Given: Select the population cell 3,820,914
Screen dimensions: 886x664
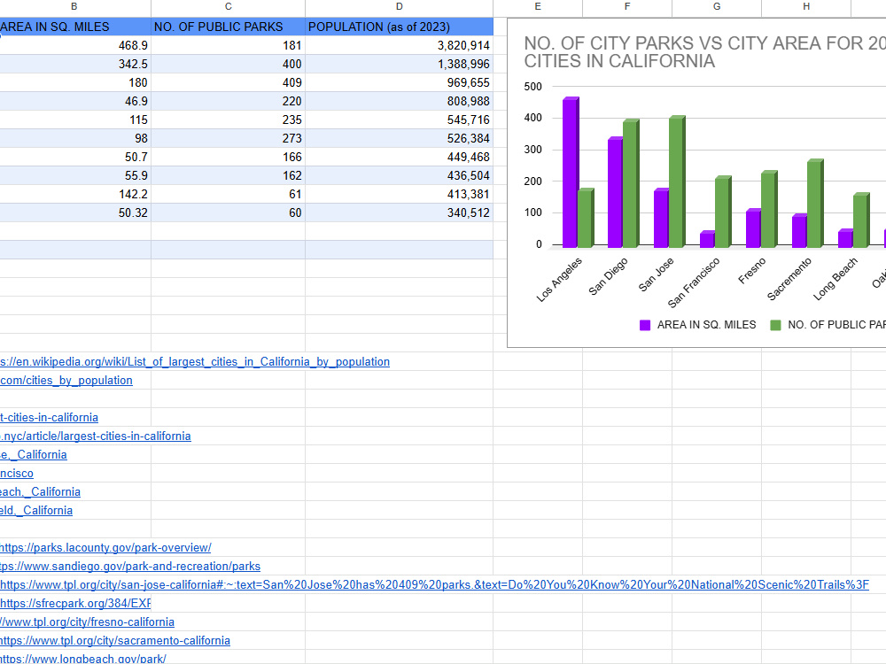Looking at the screenshot, I should [x=399, y=45].
